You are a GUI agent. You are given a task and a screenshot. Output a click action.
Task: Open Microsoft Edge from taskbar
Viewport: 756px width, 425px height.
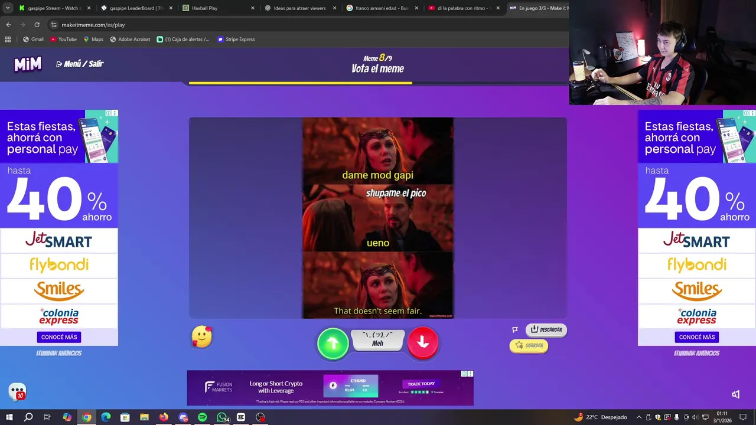pyautogui.click(x=106, y=417)
